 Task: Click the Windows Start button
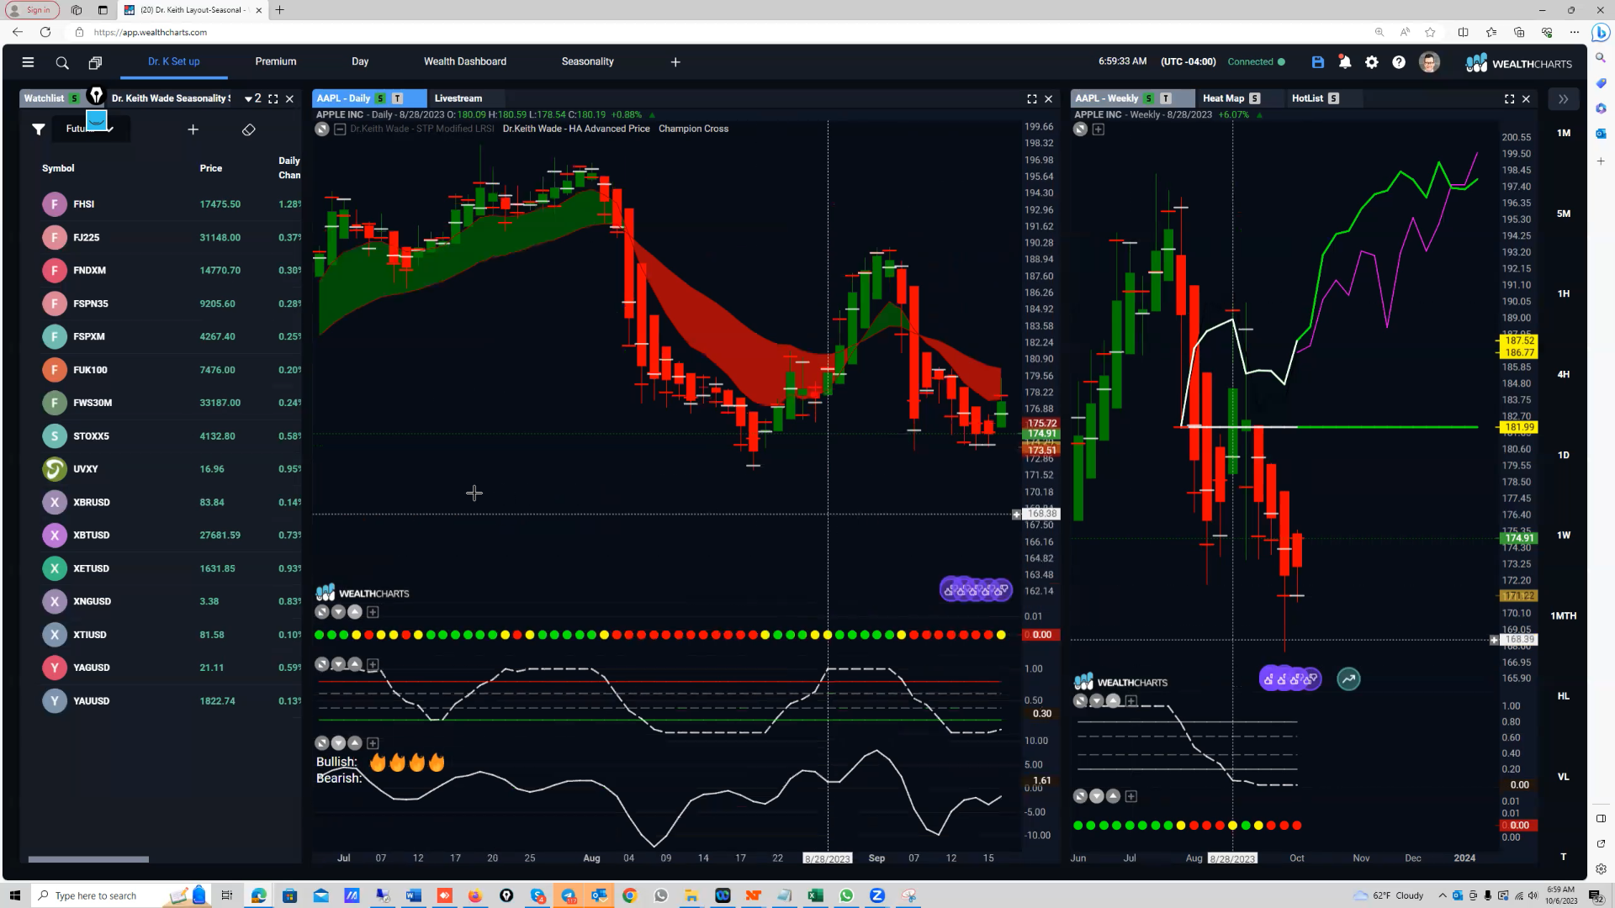14,895
